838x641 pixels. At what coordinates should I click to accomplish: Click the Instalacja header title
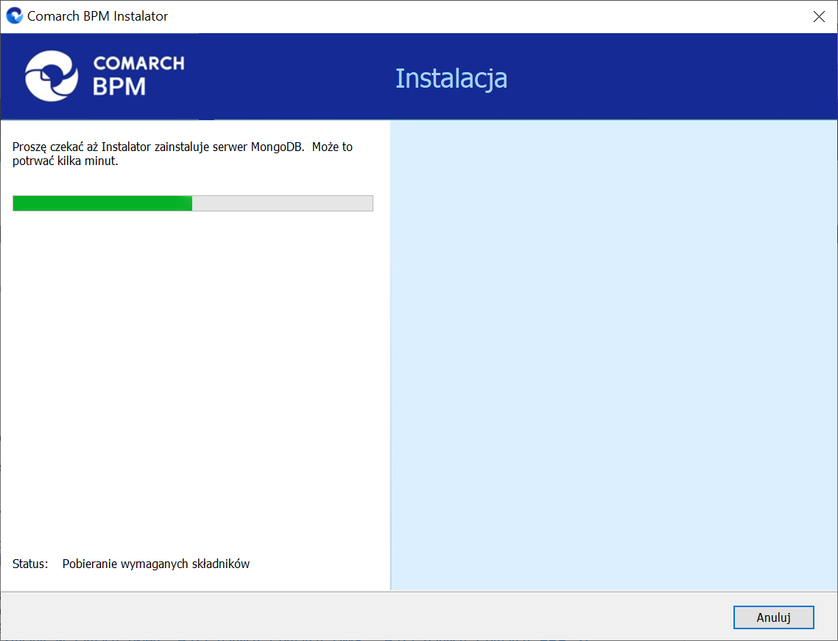(x=451, y=79)
